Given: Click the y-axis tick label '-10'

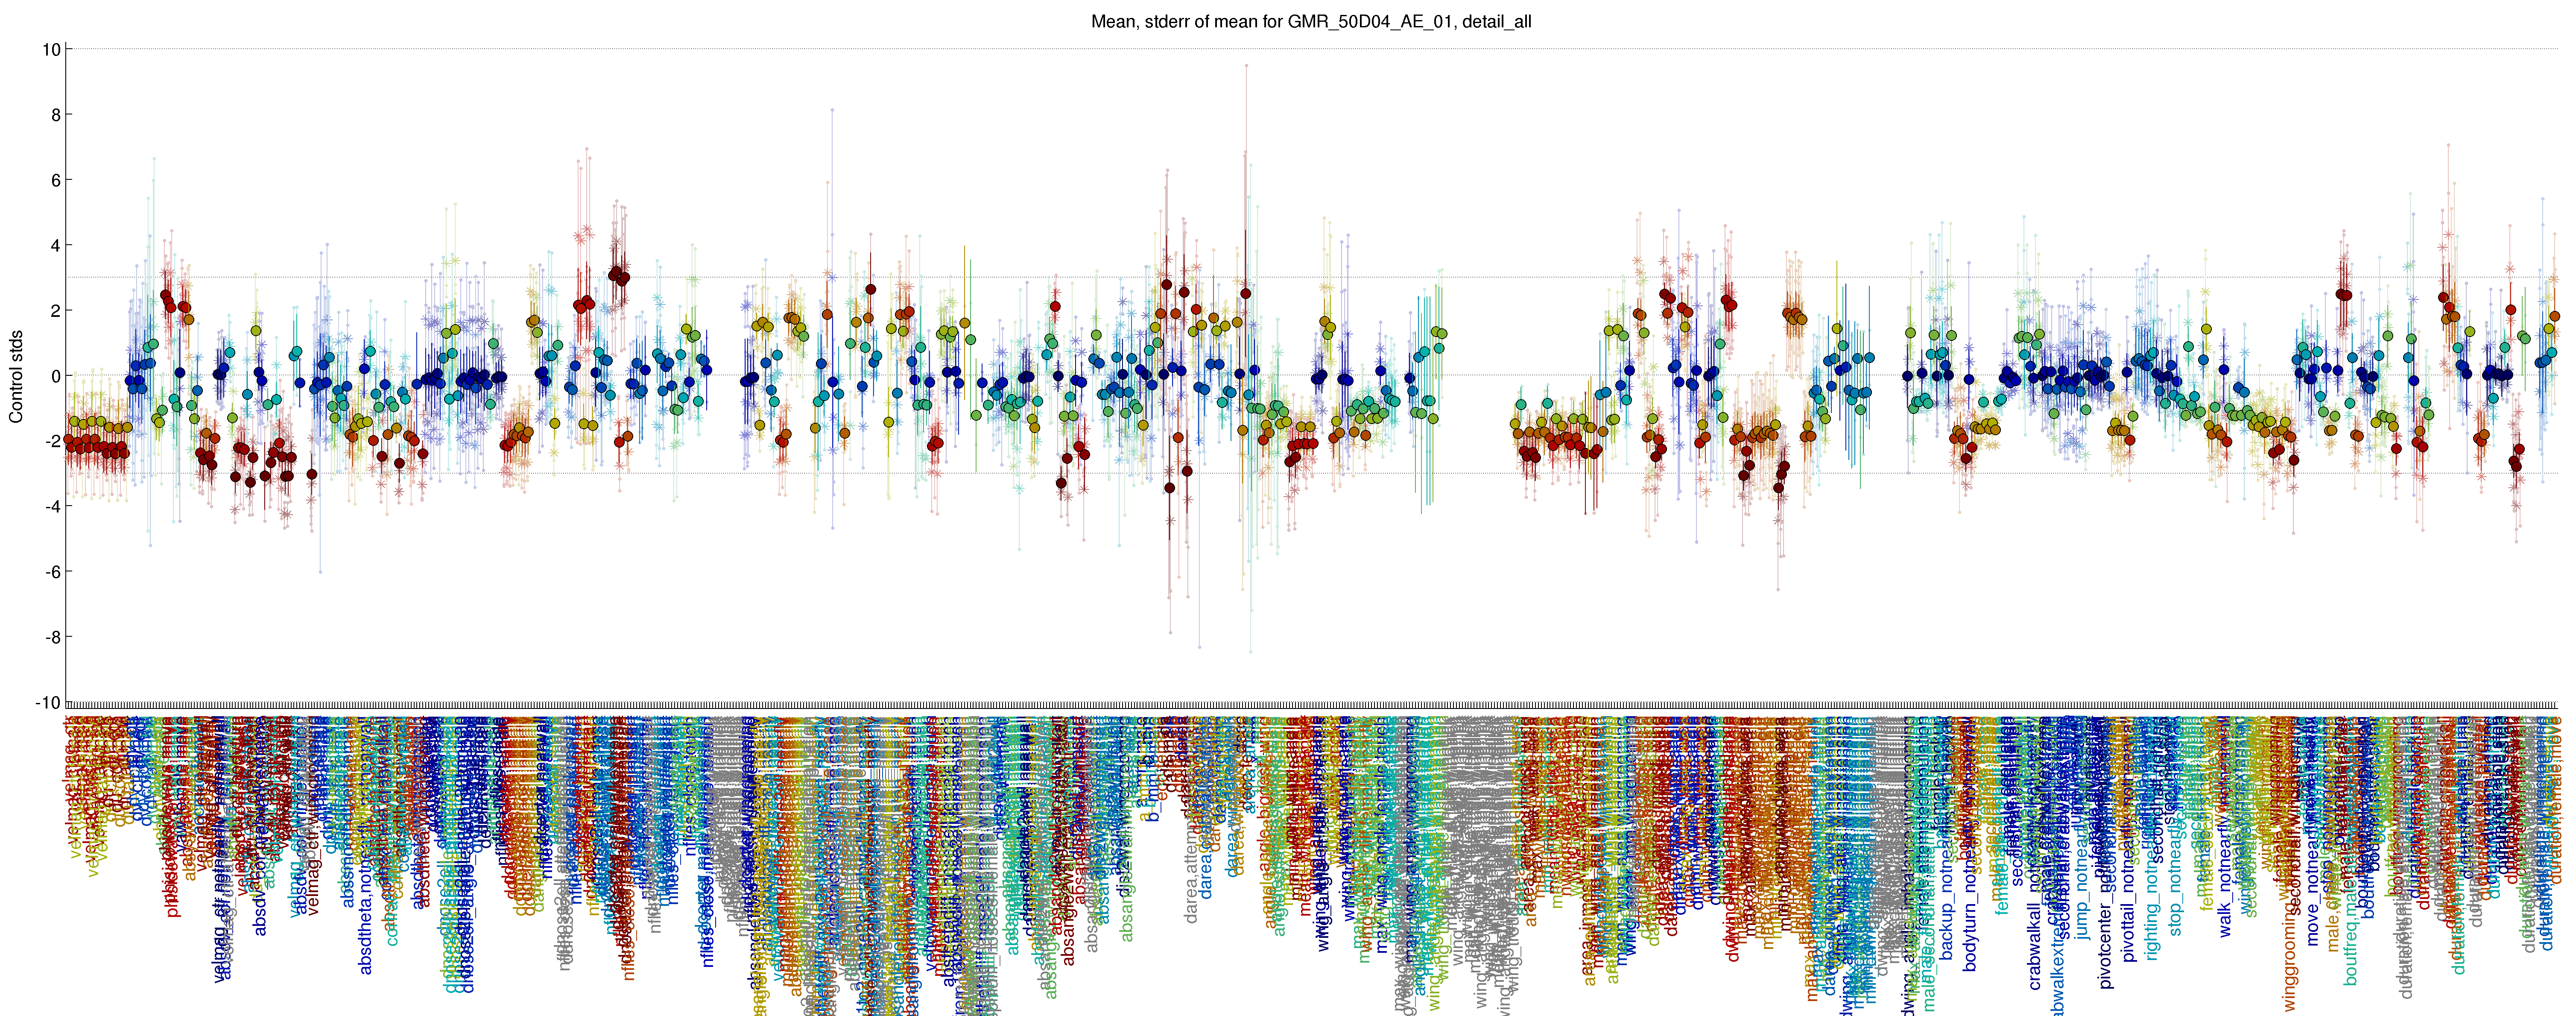Looking at the screenshot, I should 48,703.
